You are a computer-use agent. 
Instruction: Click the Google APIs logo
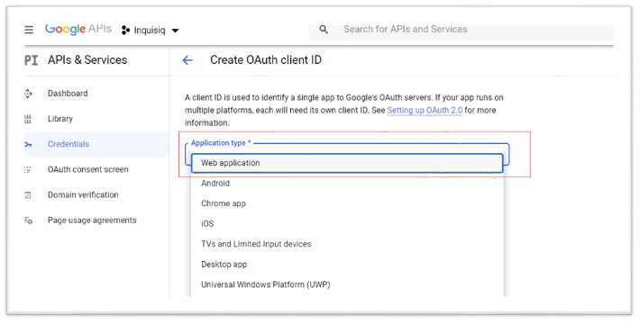(x=78, y=29)
